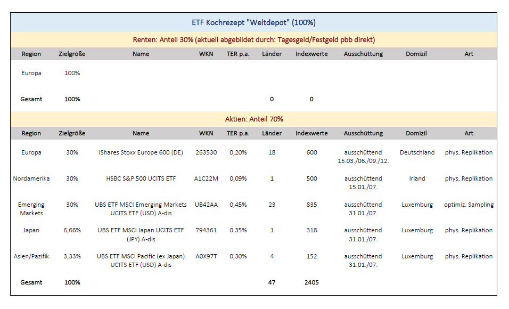Screen dimensions: 509x309
Task: Select the Nordamerika region cell
Action: click(31, 178)
